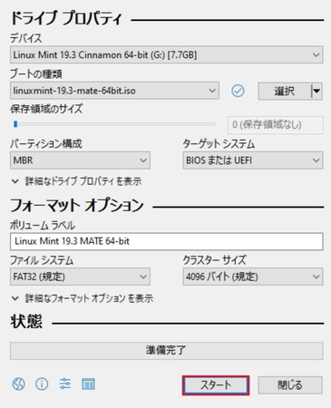Click the 閉じる button

coord(290,385)
